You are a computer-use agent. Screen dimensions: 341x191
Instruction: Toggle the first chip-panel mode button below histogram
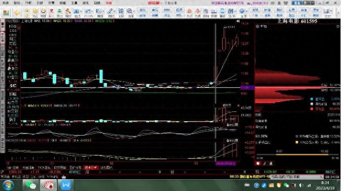pos(258,164)
